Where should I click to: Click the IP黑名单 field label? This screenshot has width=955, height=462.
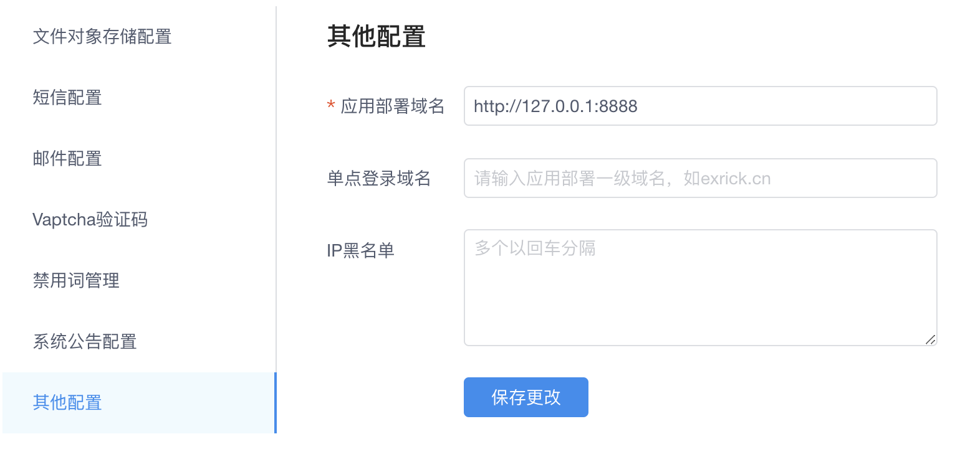coord(361,251)
